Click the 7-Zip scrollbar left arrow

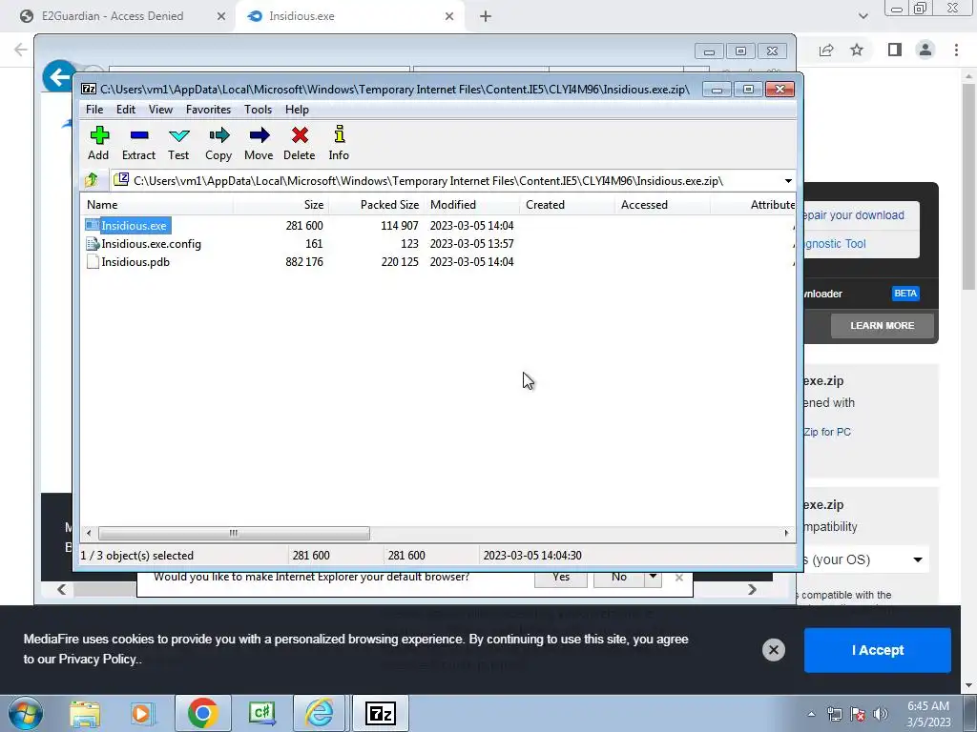[89, 534]
